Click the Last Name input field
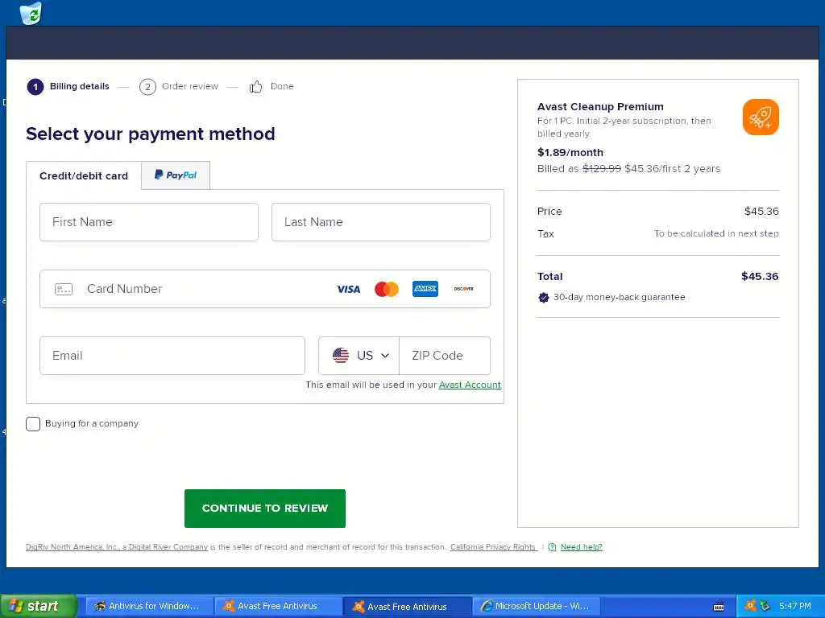 [381, 222]
